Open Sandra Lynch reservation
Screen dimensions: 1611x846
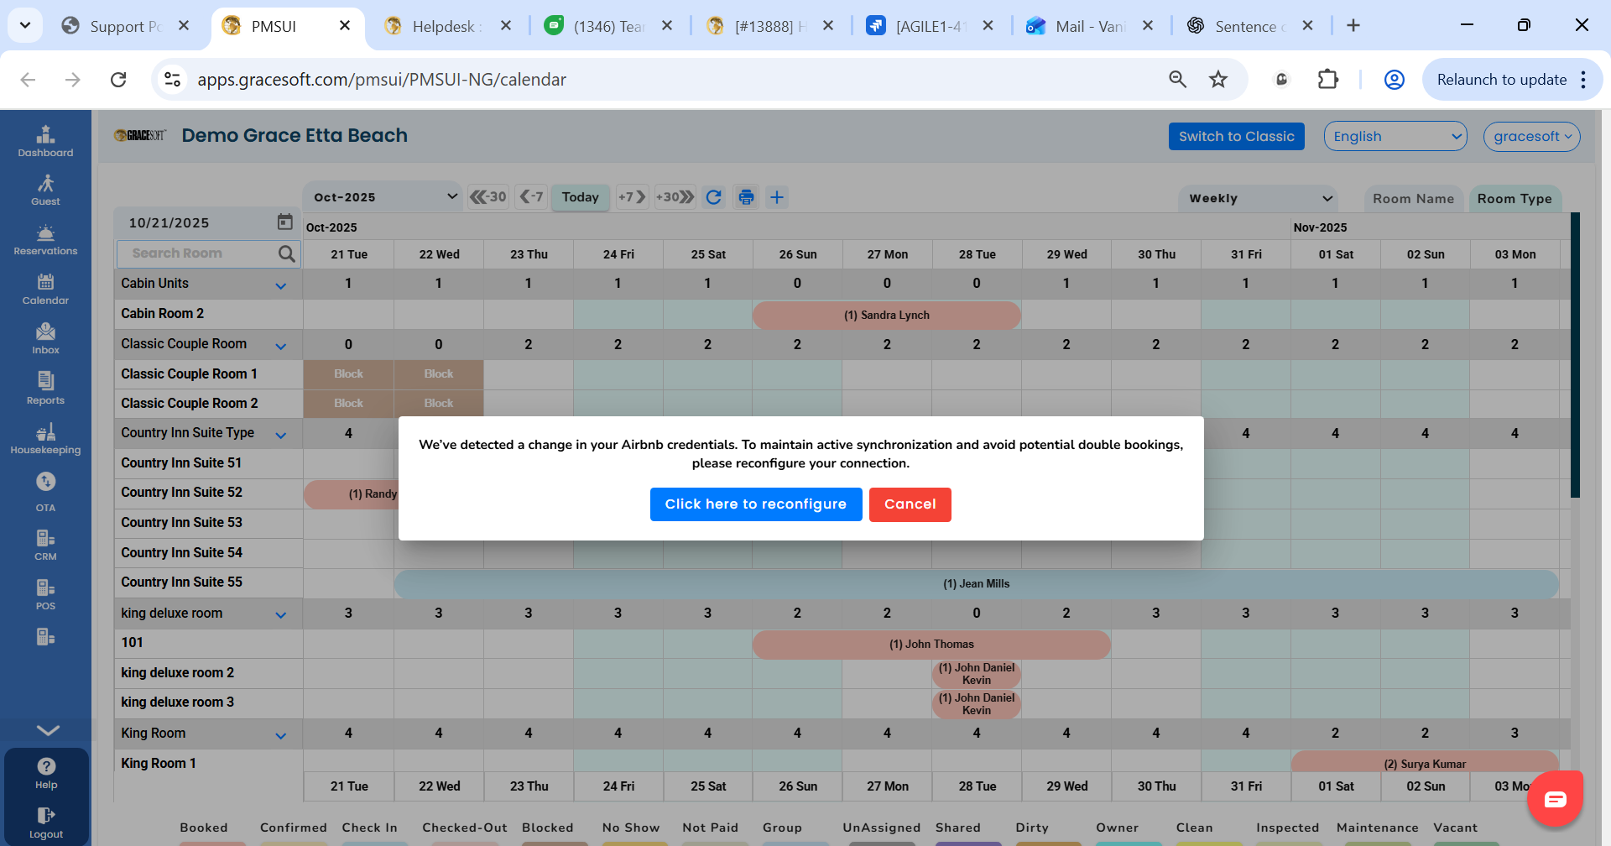pos(887,315)
